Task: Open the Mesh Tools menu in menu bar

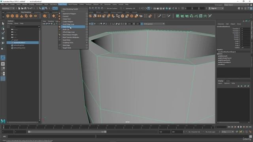Action: [62, 4]
